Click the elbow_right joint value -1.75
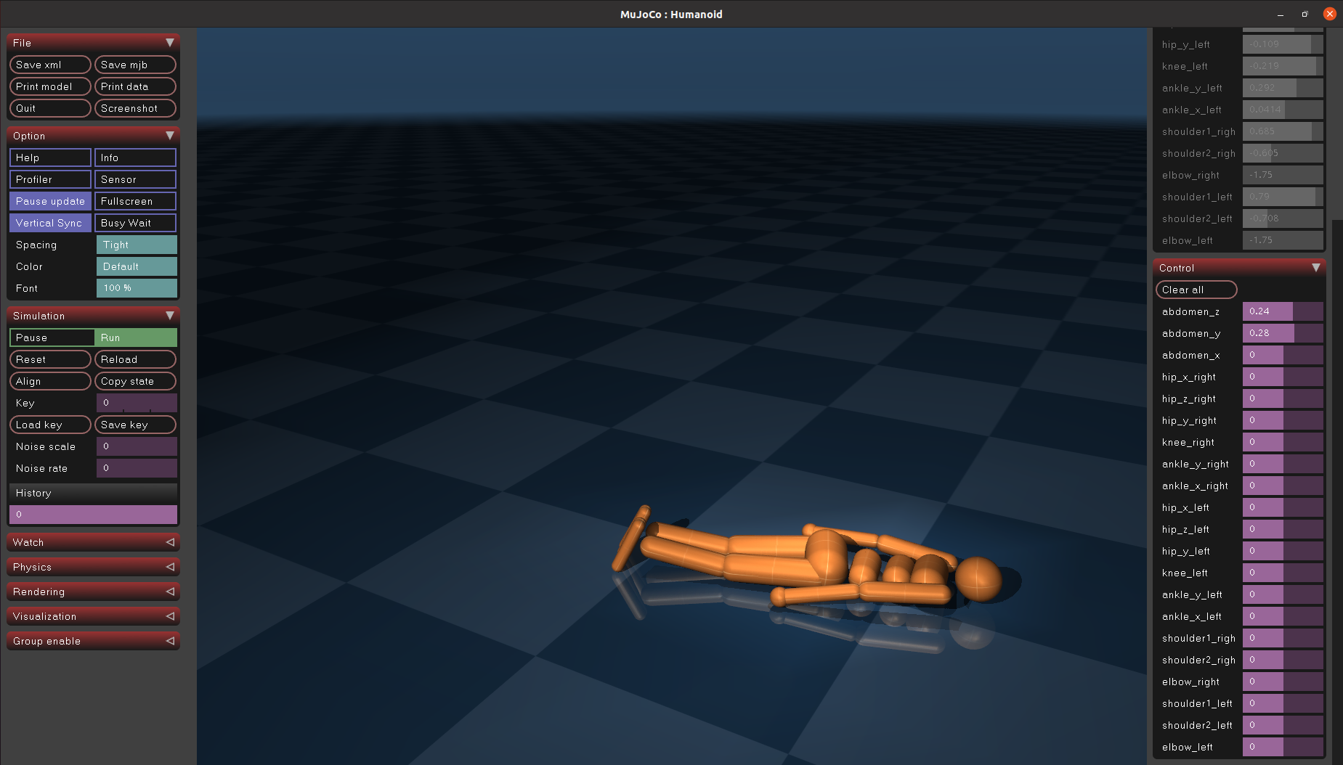This screenshot has height=765, width=1343. [x=1283, y=175]
